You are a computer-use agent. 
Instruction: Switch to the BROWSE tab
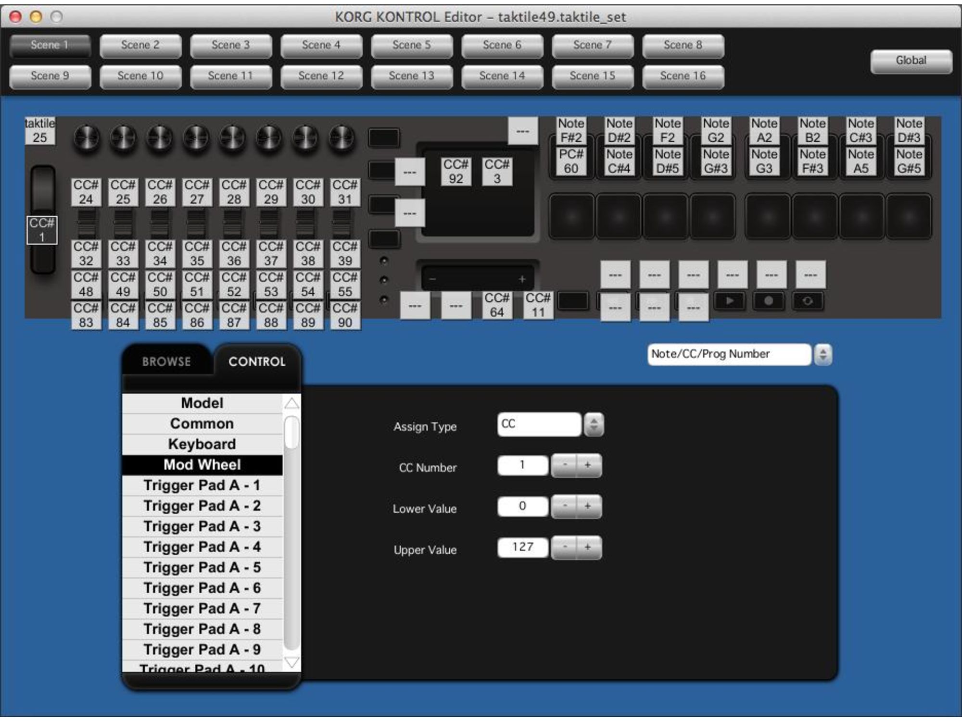pyautogui.click(x=166, y=361)
